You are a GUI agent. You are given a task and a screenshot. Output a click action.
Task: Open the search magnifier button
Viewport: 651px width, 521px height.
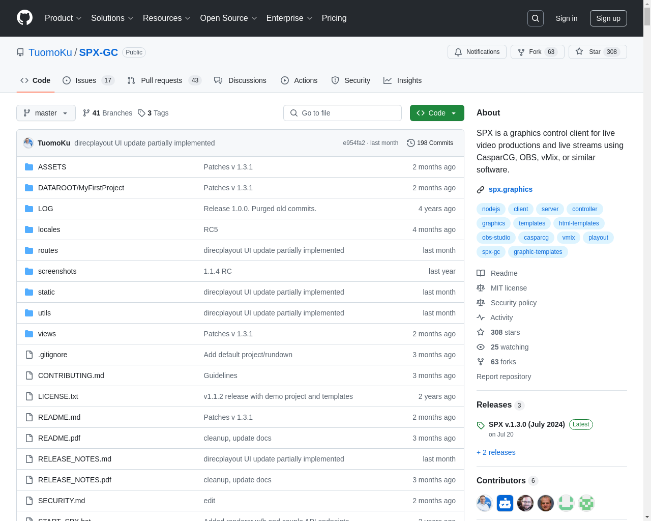tap(536, 18)
